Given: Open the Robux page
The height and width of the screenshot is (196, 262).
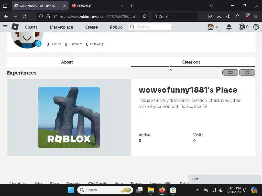Looking at the screenshot, I should (x=116, y=27).
